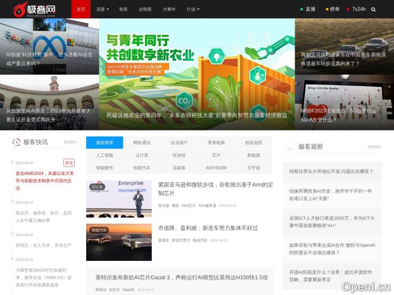Click the Arm芯片 tag
Image resolution: width=394 pixels, height=295 pixels.
(189, 205)
